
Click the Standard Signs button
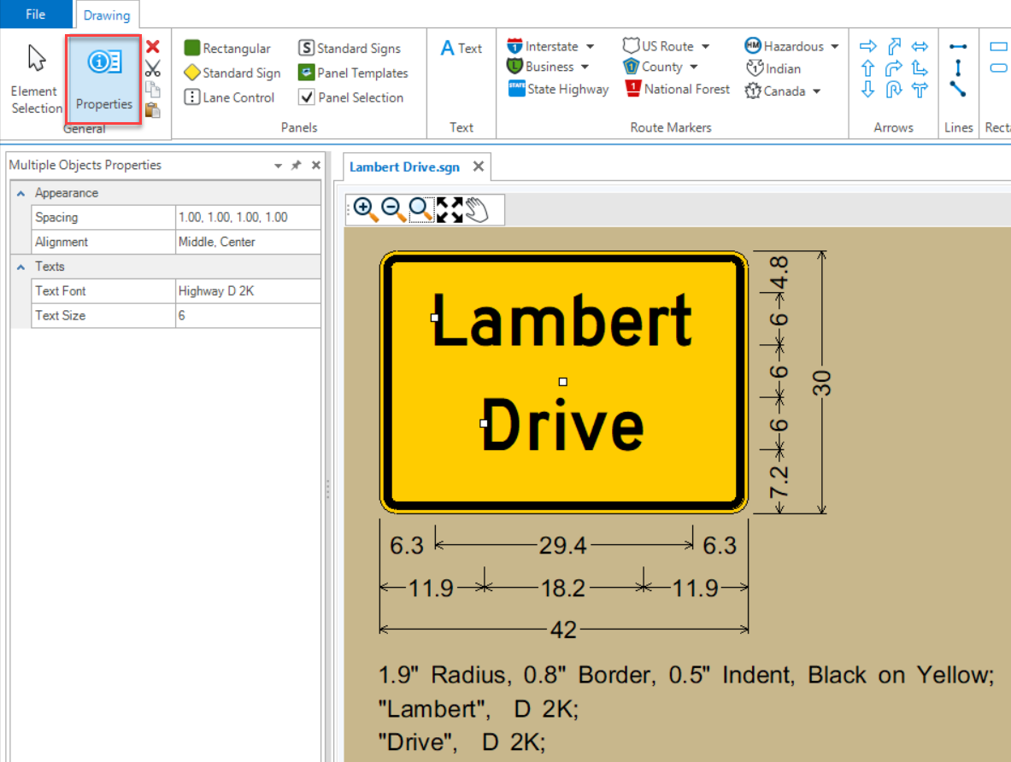350,49
